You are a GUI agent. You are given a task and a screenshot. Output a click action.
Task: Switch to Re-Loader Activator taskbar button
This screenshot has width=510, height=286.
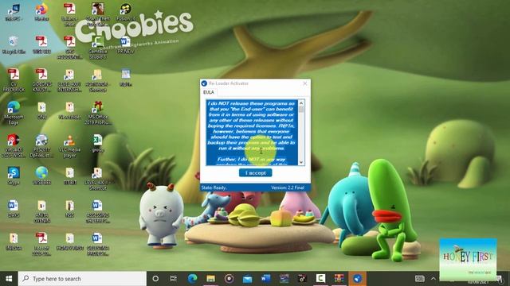click(x=357, y=279)
